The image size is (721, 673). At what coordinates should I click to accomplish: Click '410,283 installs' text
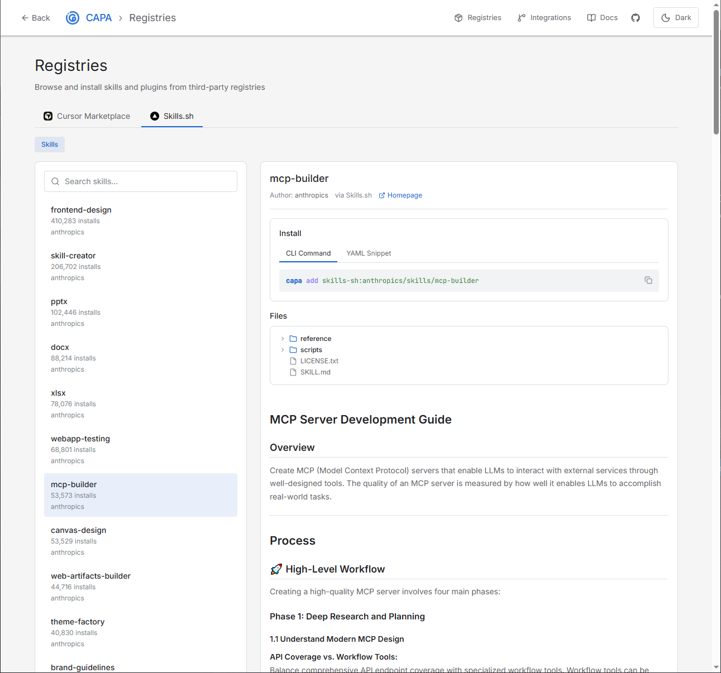click(75, 221)
